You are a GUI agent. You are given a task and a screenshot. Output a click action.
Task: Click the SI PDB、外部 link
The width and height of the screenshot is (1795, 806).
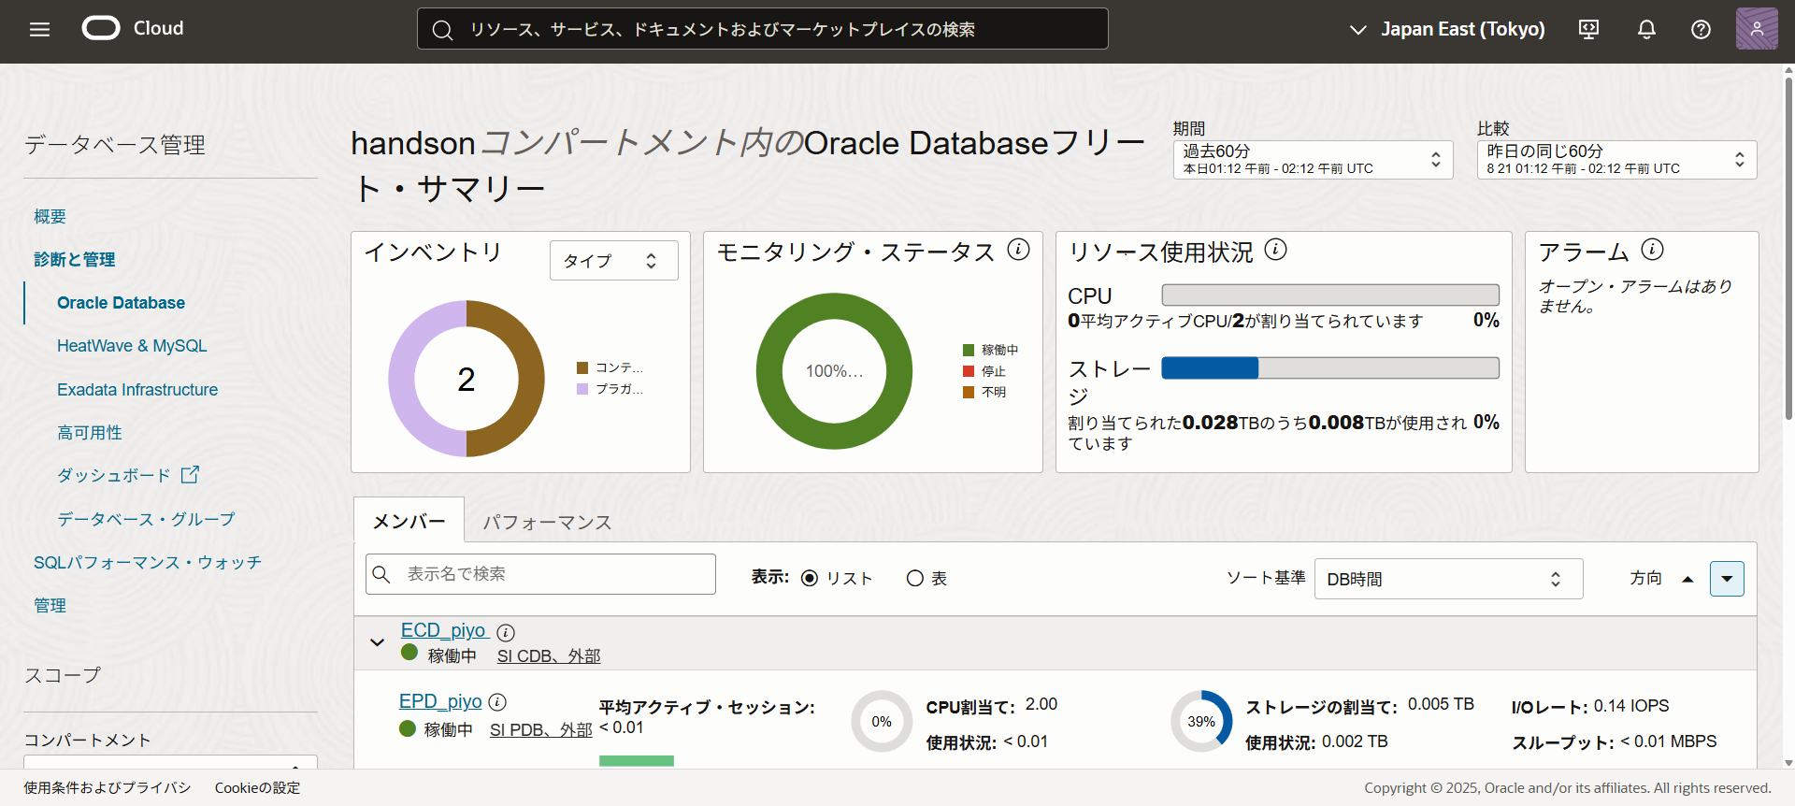click(541, 730)
